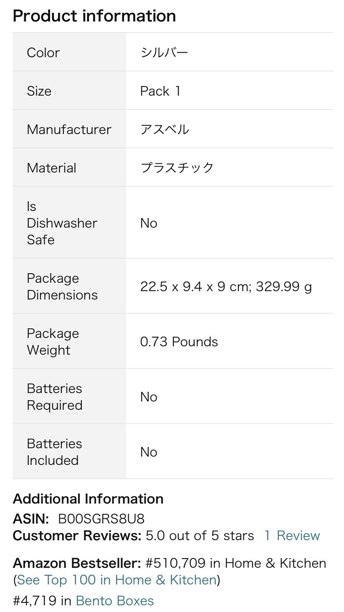Image resolution: width=344 pixels, height=612 pixels.
Task: Select the Package Weight label
Action: pyautogui.click(x=53, y=342)
